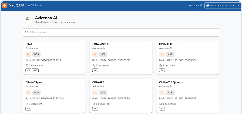Image resolution: width=242 pixels, height=114 pixels.
Task: Click the QSG tag on CINA card
Action: click(35, 70)
